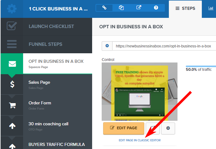
Task: Click the Control page preview thumbnail
Action: 140,92
